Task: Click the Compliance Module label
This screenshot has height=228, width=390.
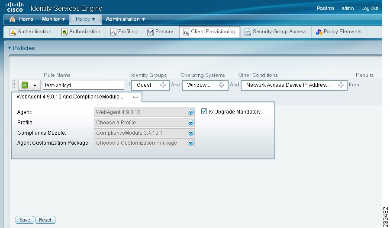Action: coord(42,133)
